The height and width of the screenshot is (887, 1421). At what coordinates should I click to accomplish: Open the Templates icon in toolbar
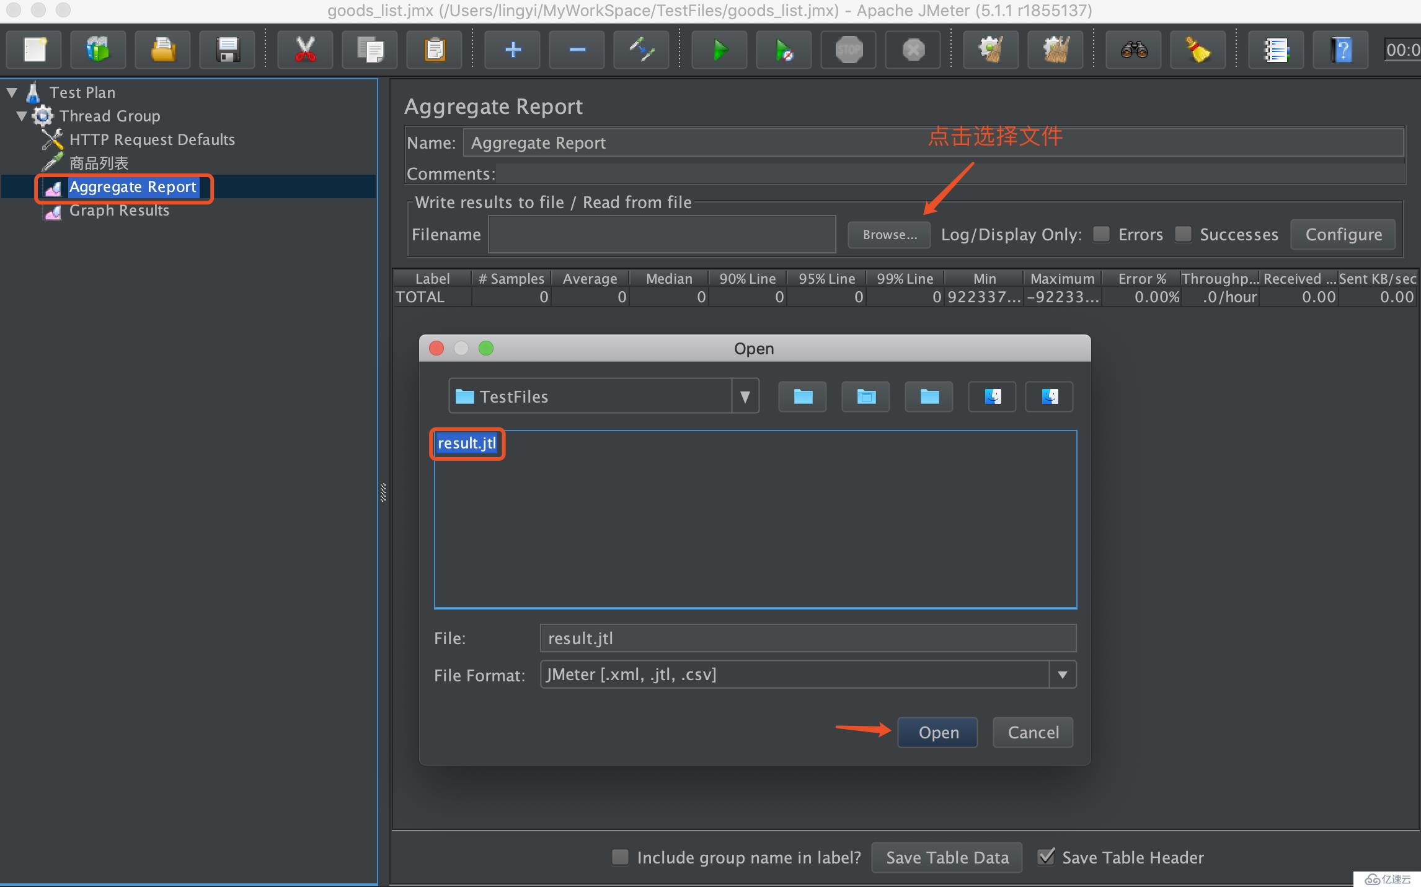coord(98,50)
